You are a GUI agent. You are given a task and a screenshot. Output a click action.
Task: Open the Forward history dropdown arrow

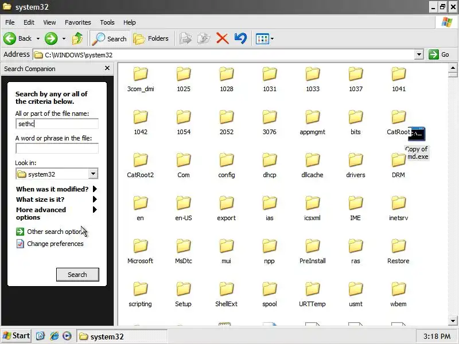pos(64,38)
